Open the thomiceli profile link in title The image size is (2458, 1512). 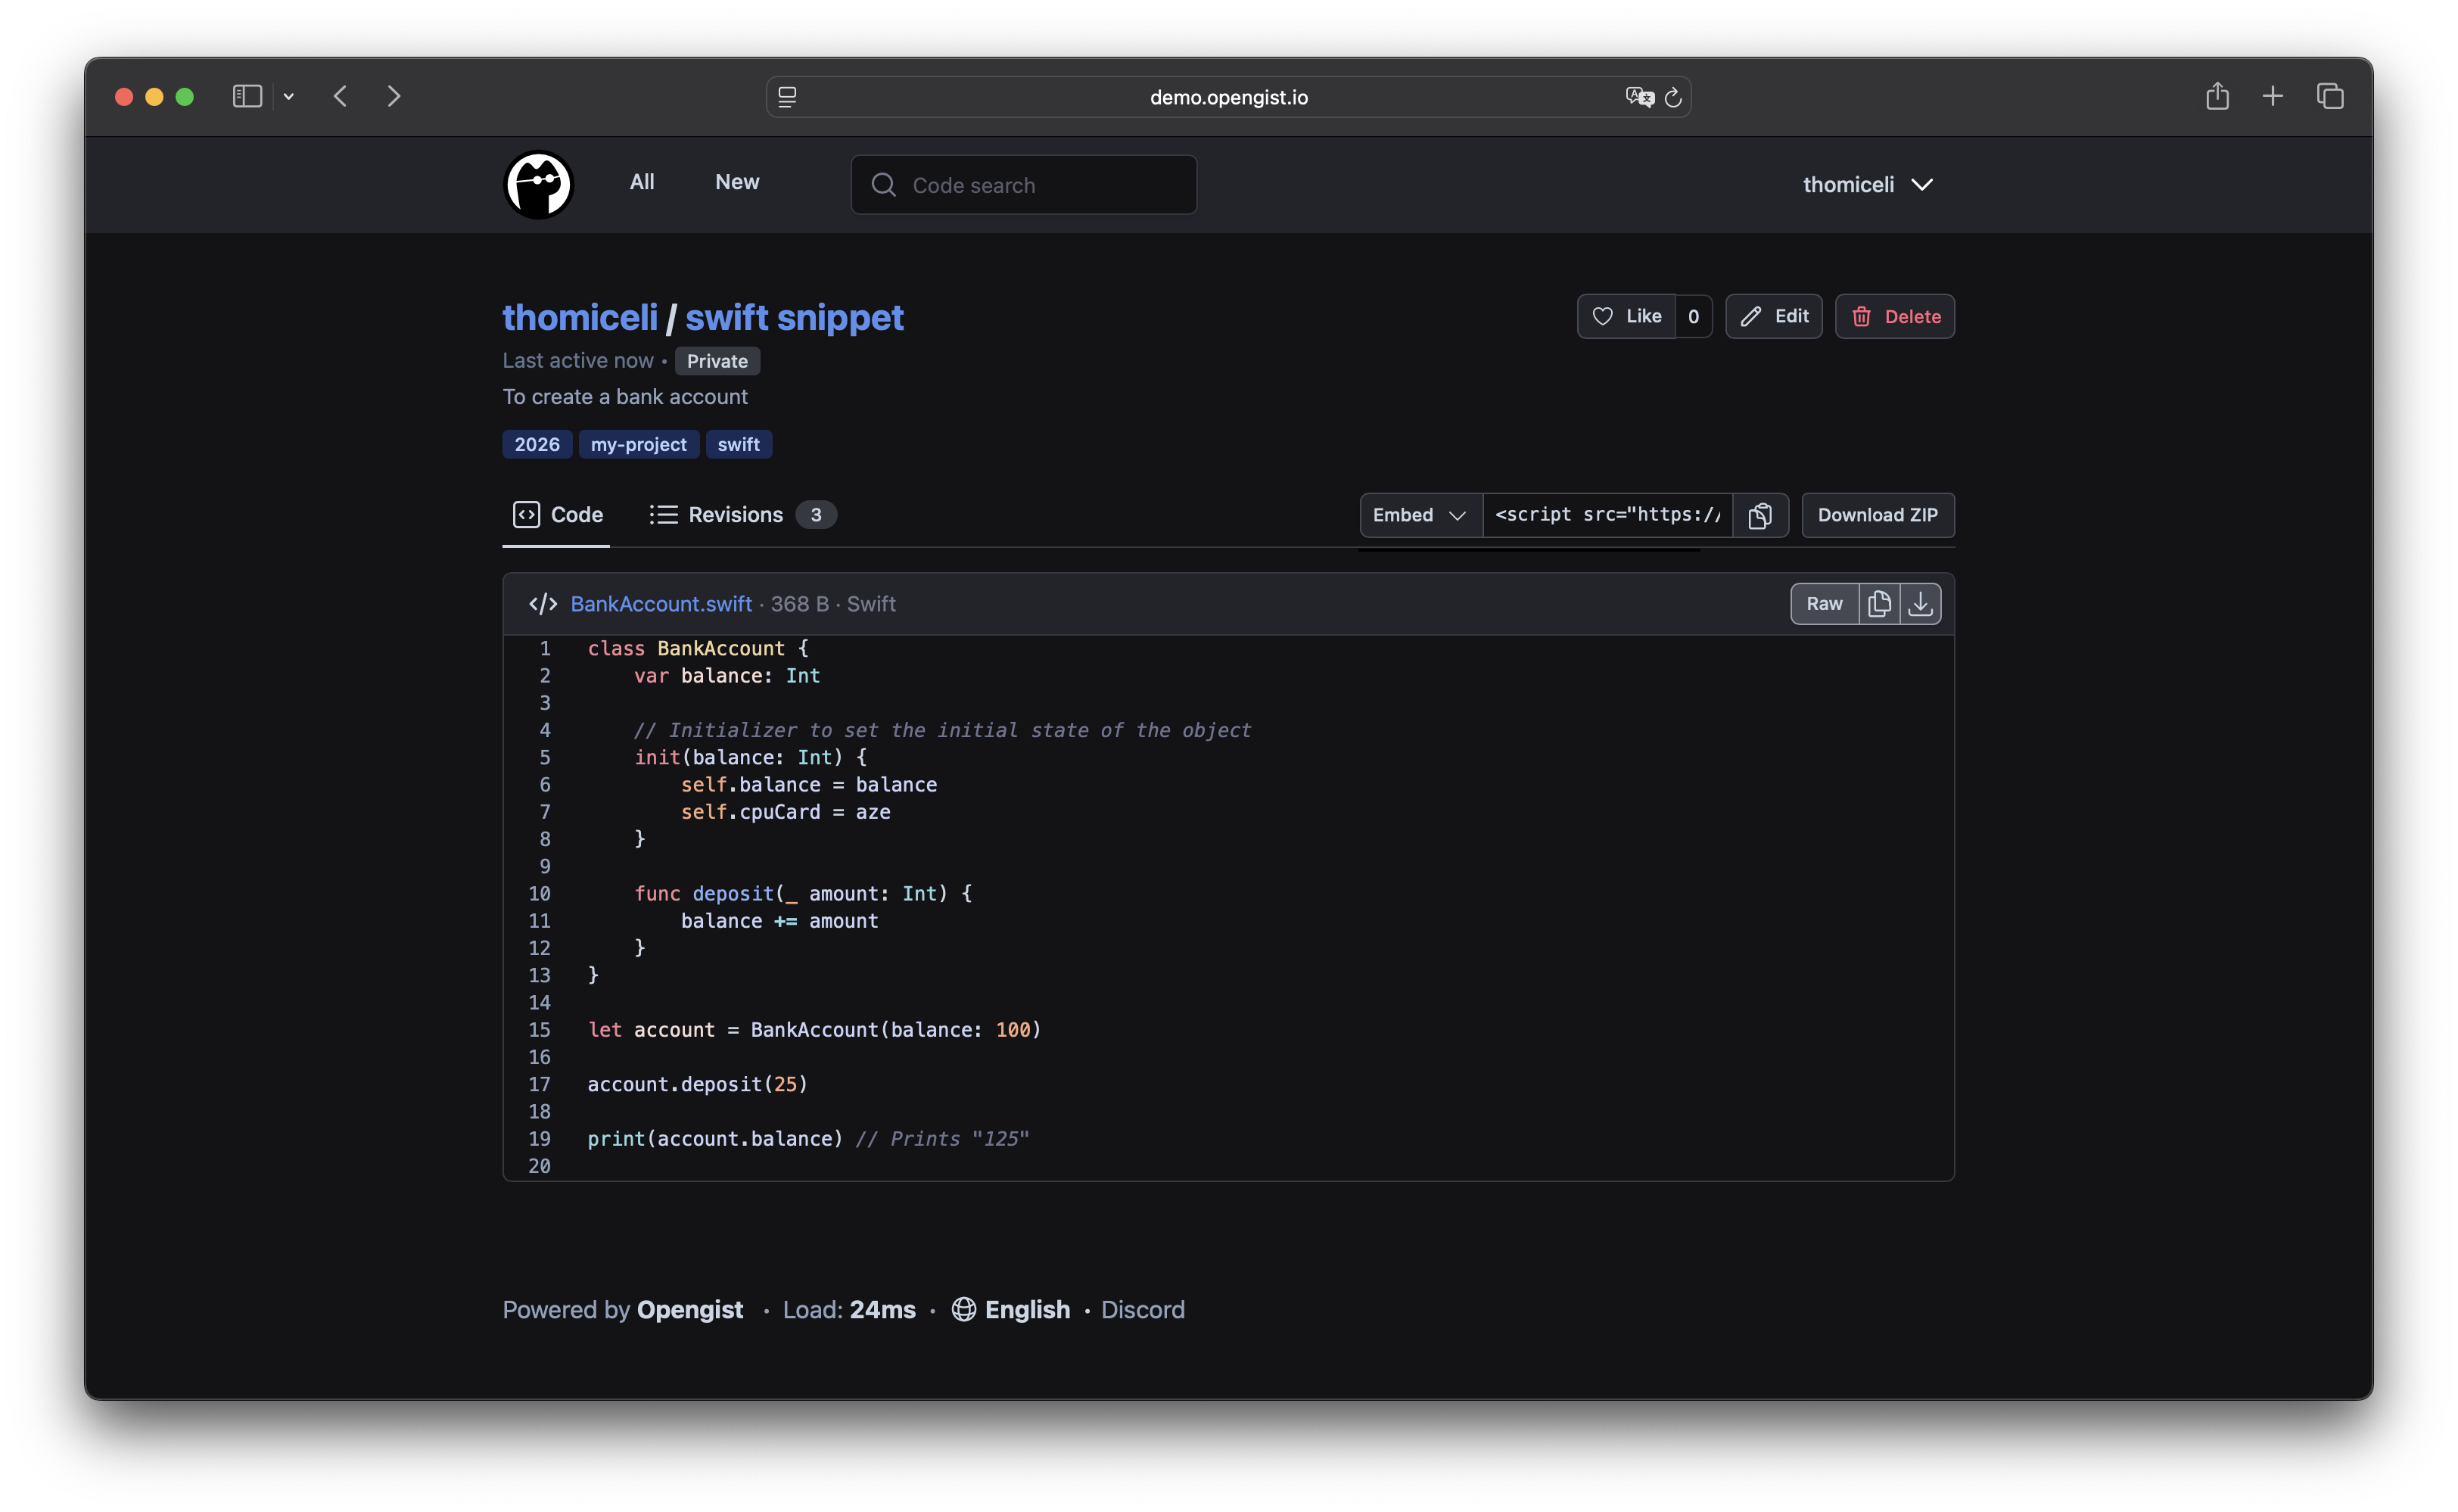click(x=580, y=317)
